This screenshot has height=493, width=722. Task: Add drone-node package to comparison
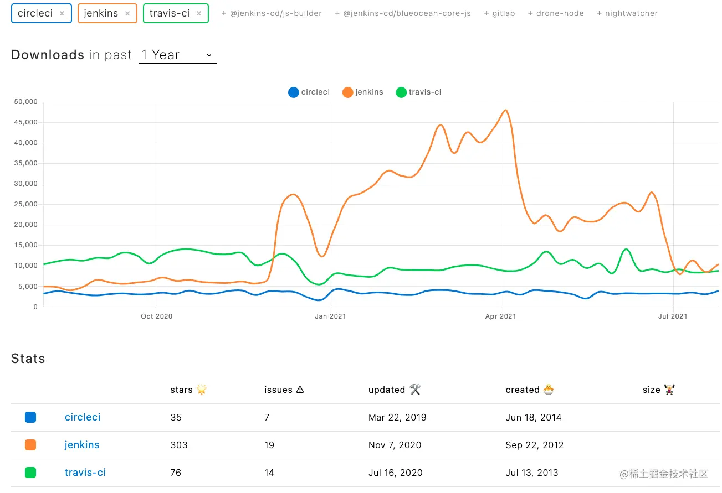click(x=556, y=13)
